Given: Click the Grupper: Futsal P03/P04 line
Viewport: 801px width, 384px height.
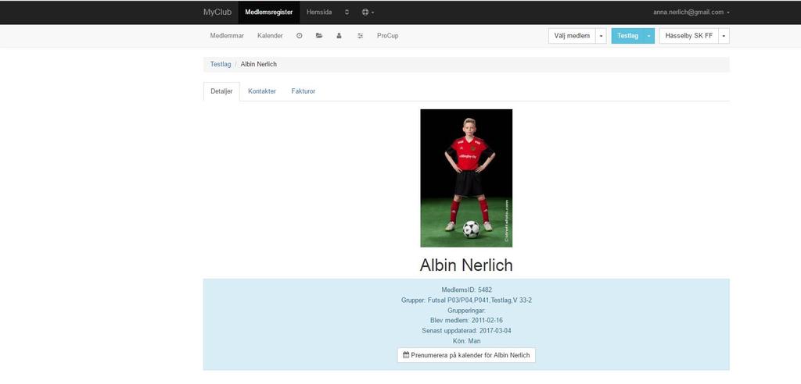Looking at the screenshot, I should click(466, 300).
